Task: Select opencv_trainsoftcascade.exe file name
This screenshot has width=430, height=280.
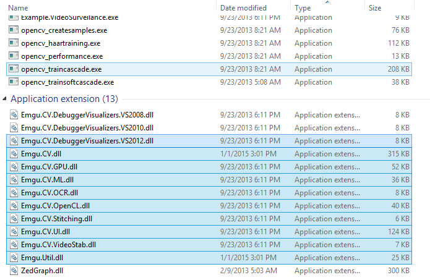Action: click(67, 82)
